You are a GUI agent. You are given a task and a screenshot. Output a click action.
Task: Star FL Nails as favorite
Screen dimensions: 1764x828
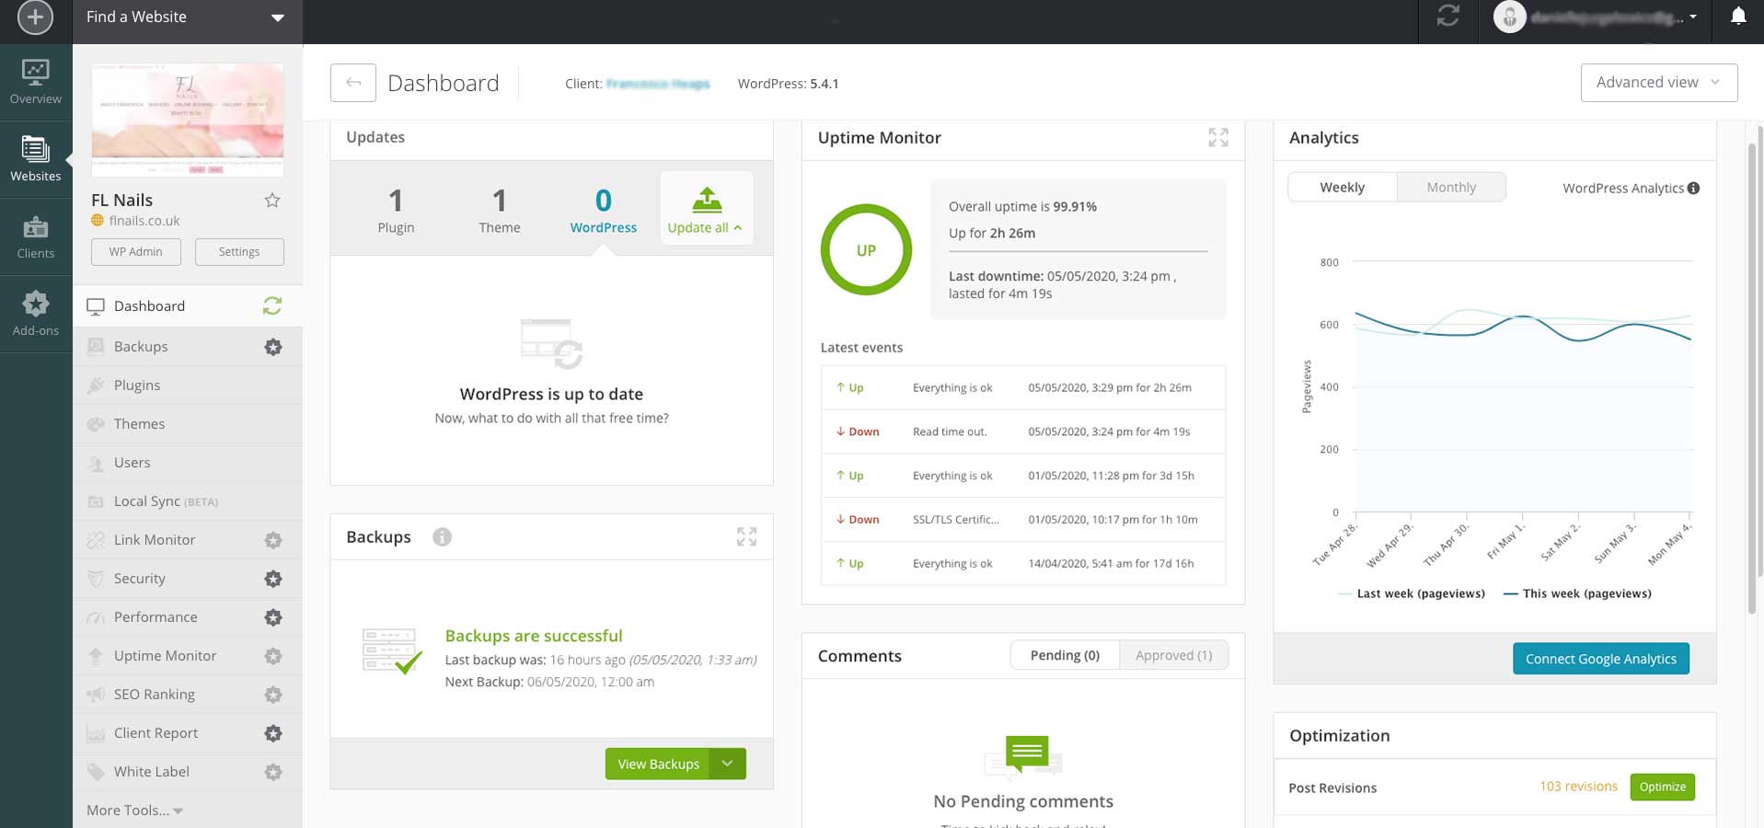click(272, 201)
